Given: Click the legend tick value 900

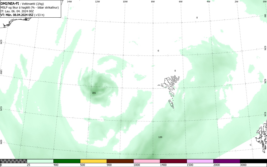Looking at the screenshot, I should (x=109, y=165).
